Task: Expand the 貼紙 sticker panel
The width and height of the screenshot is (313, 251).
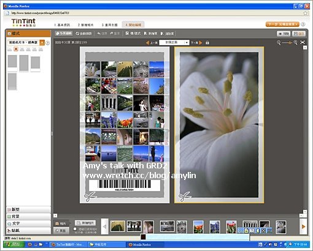Action: (x=28, y=231)
